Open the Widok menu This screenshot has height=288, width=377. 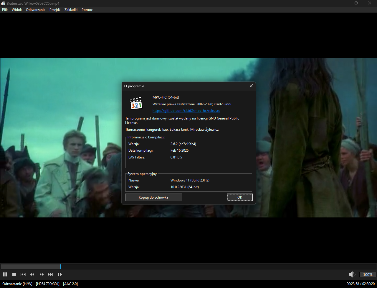(x=17, y=10)
